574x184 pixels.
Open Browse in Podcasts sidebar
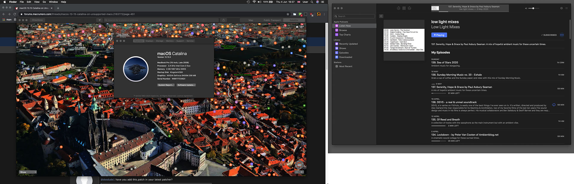pyautogui.click(x=354, y=30)
